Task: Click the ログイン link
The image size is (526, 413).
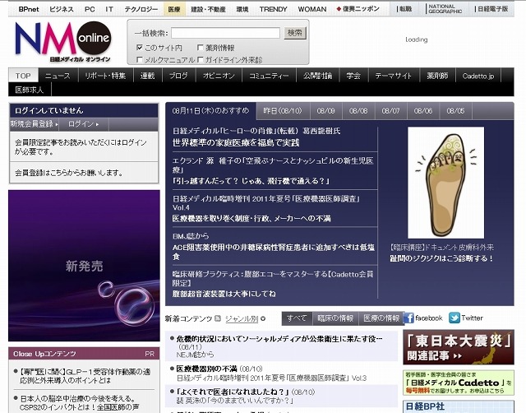Action: point(84,124)
